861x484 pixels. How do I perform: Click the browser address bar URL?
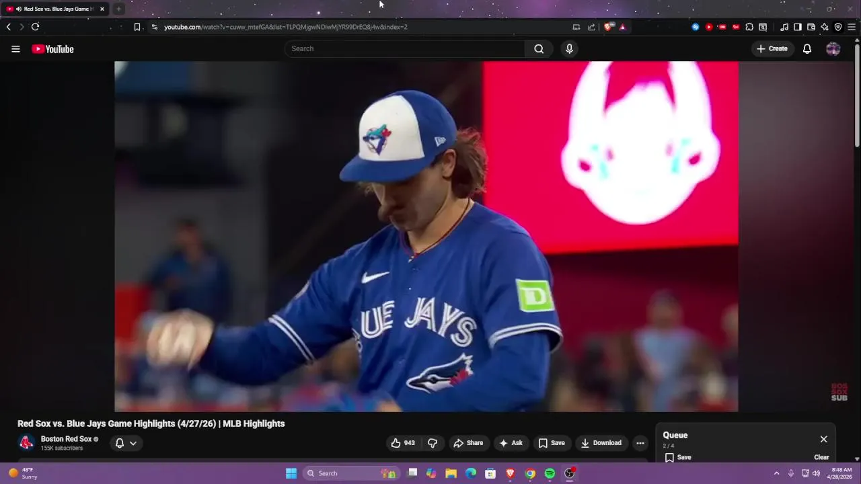pos(286,27)
